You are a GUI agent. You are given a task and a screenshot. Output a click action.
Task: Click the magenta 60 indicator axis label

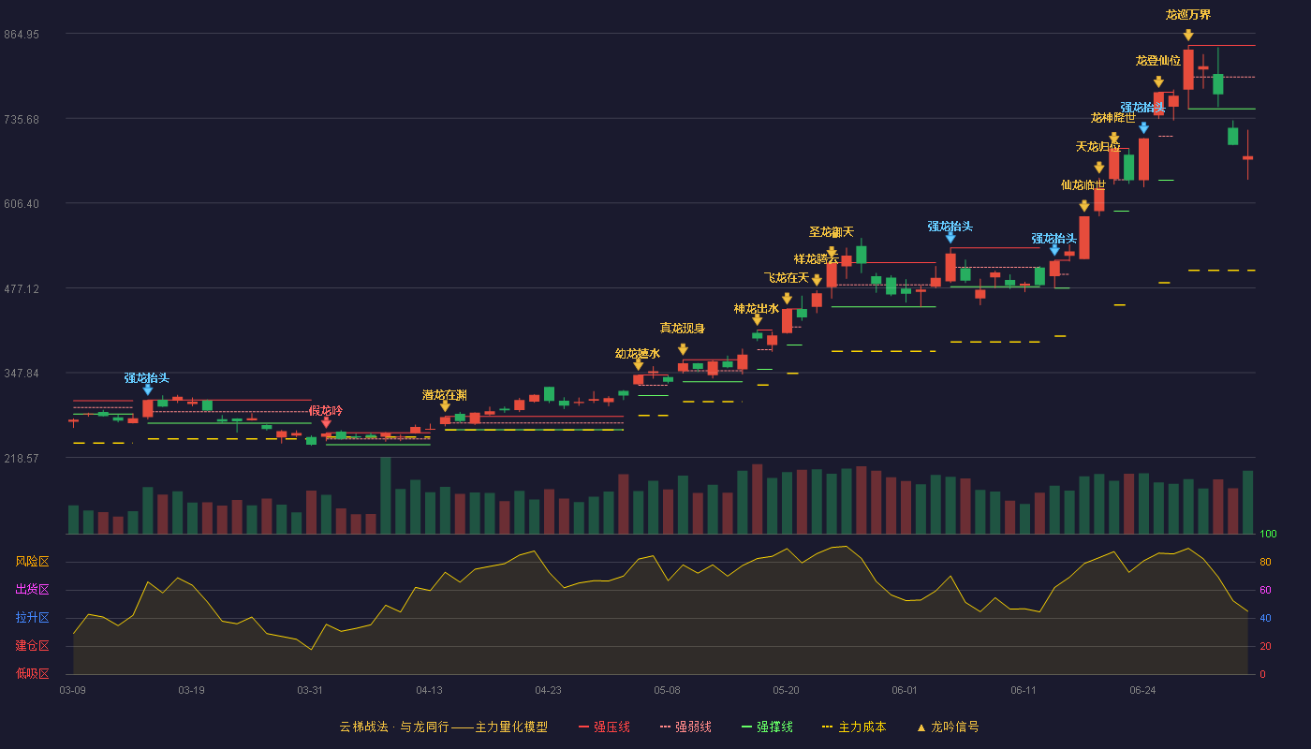[x=1265, y=591]
